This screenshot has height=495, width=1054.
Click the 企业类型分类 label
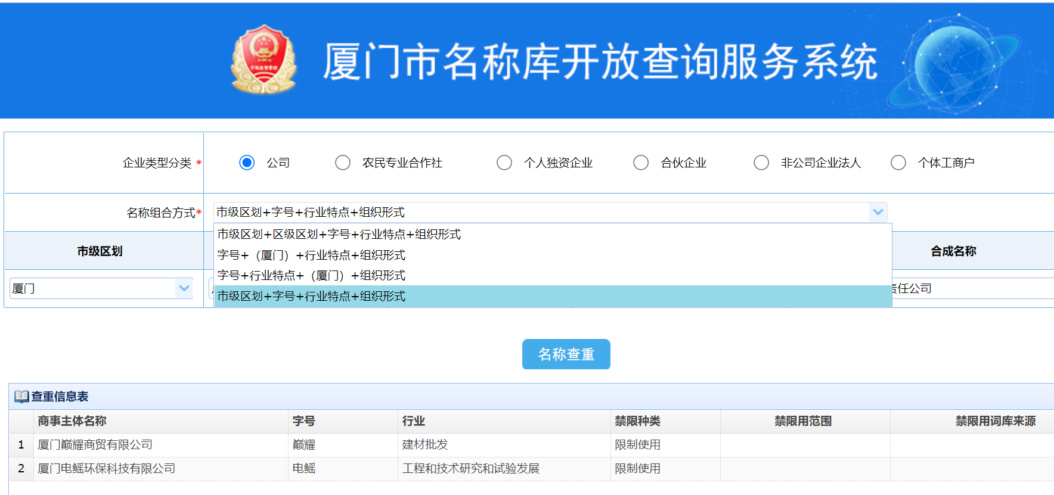[157, 163]
